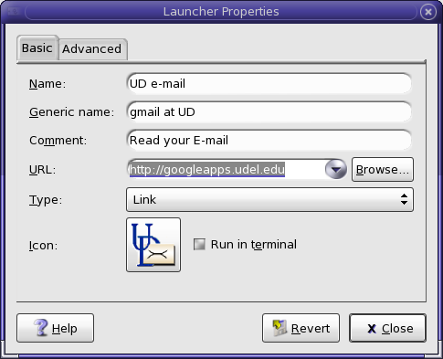Focus the Name field with UD e-mail
The image size is (443, 359).
(x=269, y=83)
